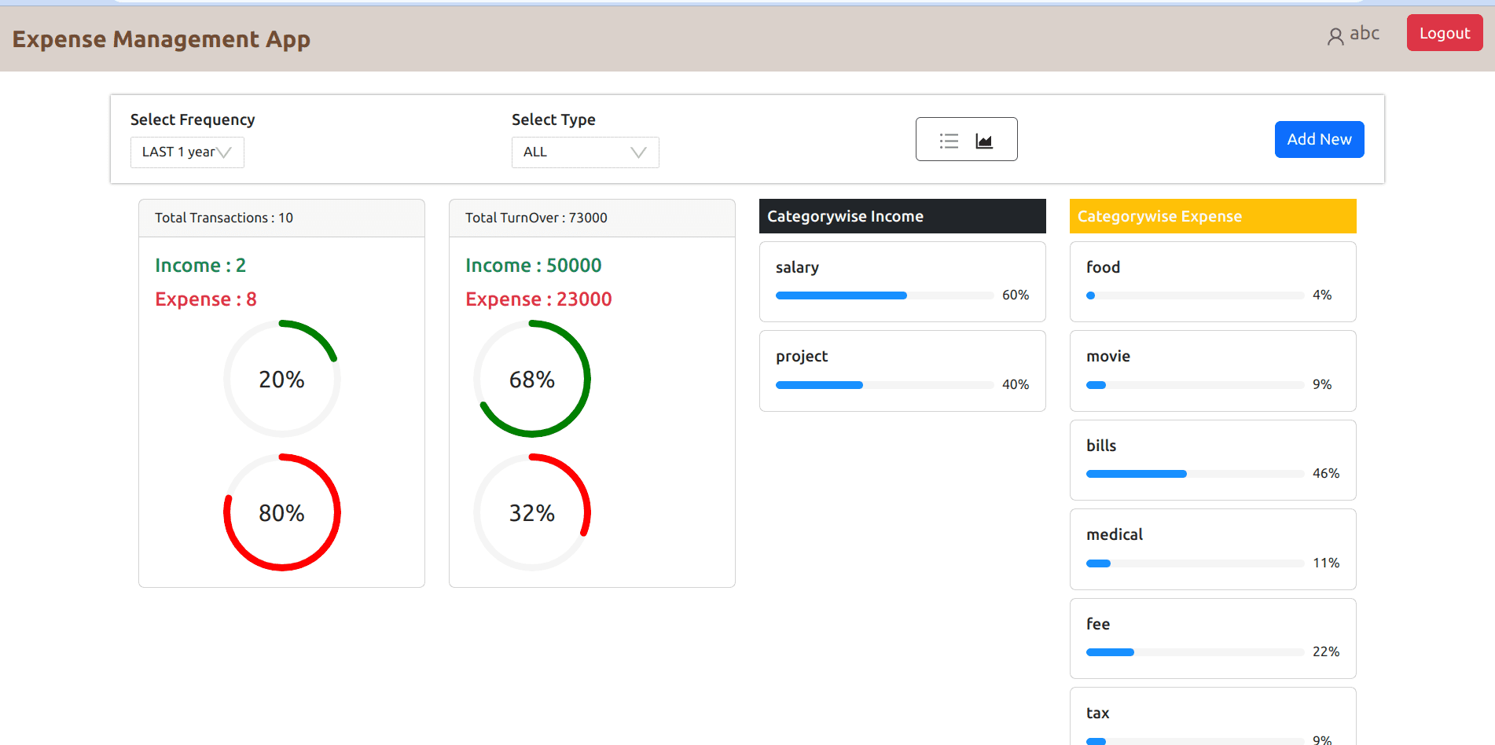Expand the Select Type ALL dropdown

[x=585, y=152]
